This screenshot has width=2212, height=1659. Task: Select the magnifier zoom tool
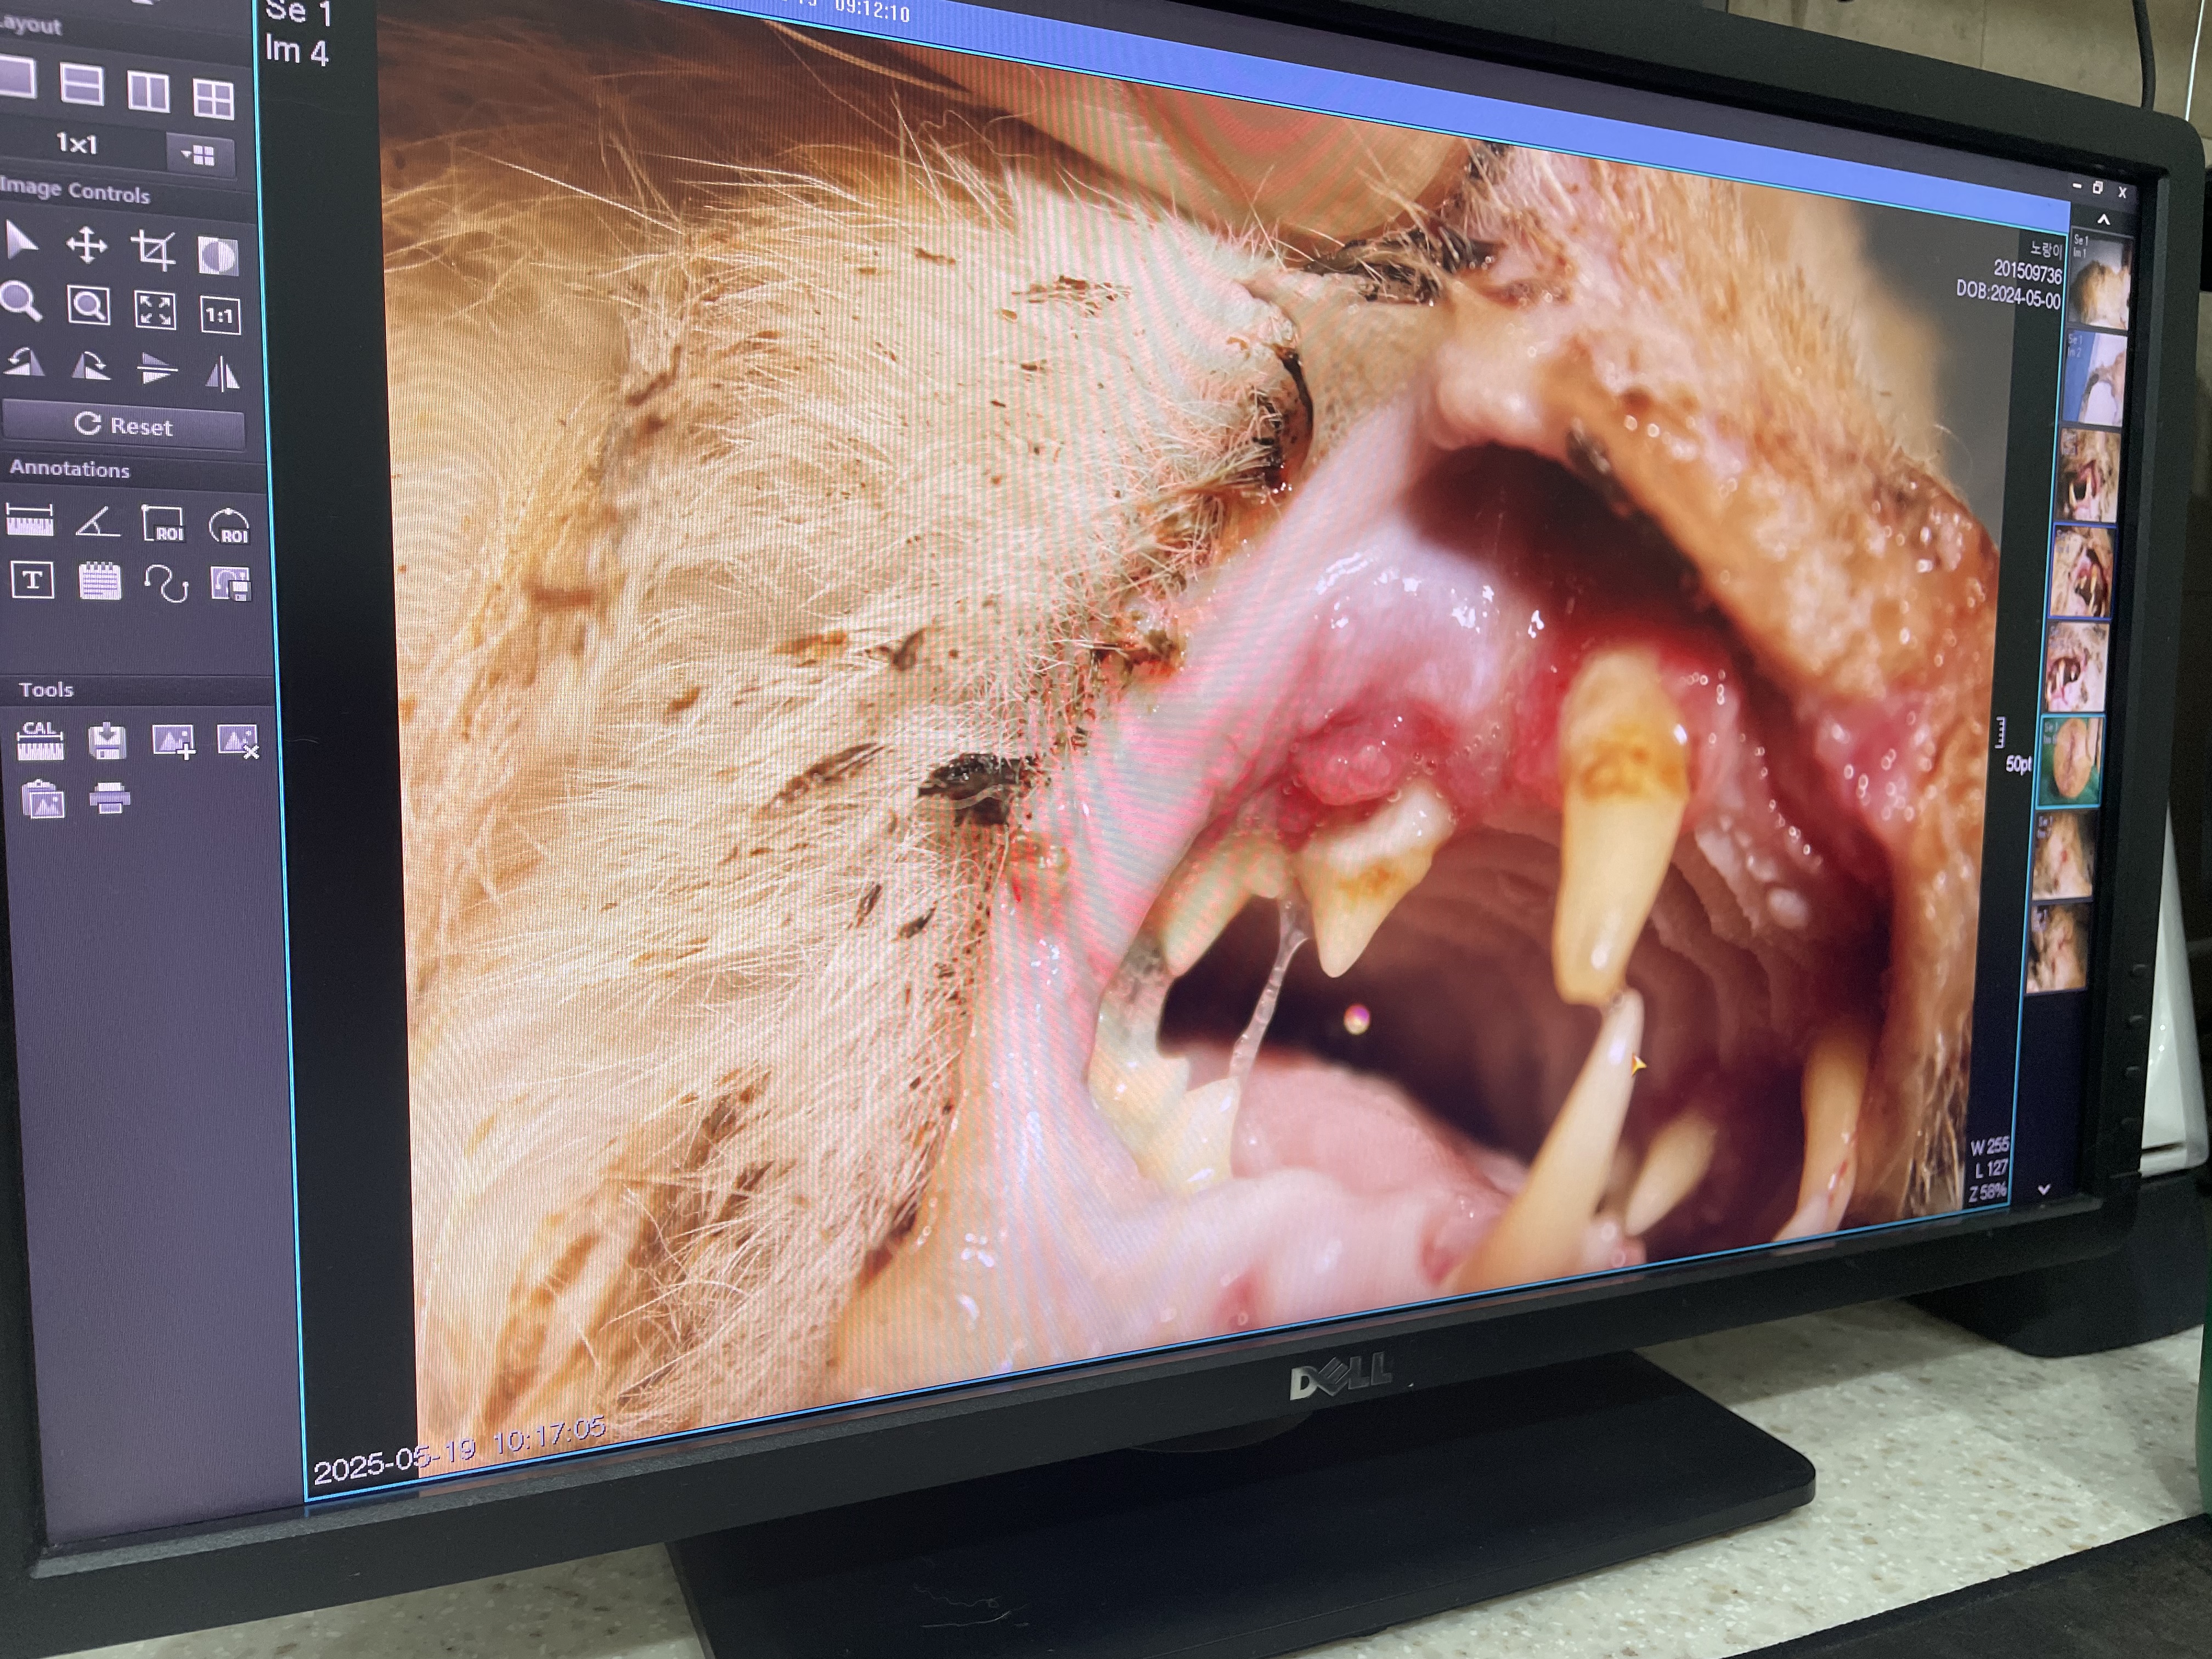(x=21, y=301)
